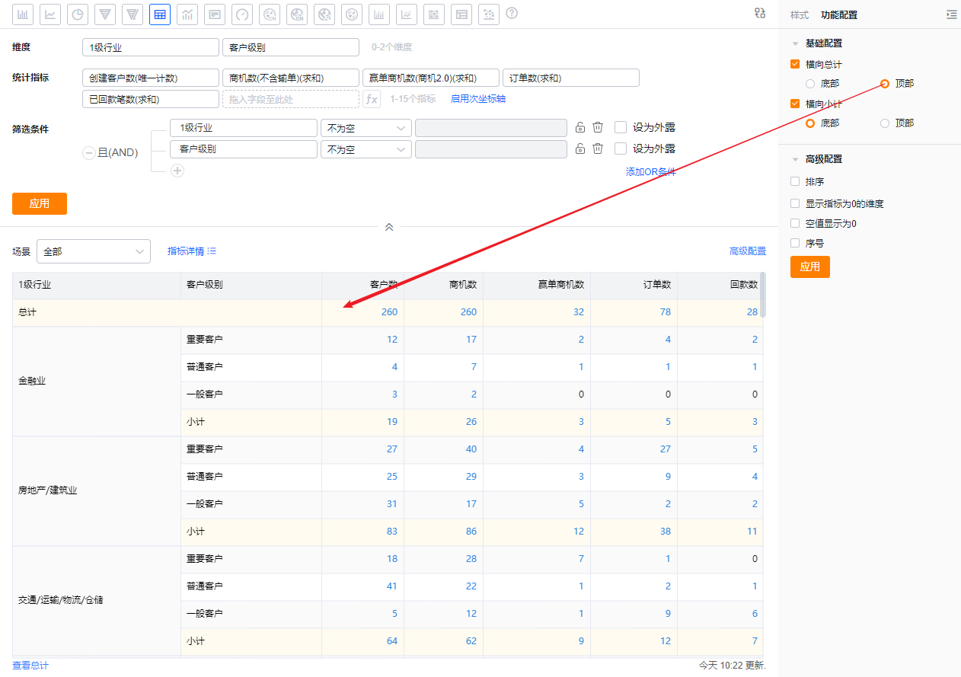This screenshot has width=961, height=677.
Task: Enable the 排序 checkbox
Action: (795, 182)
